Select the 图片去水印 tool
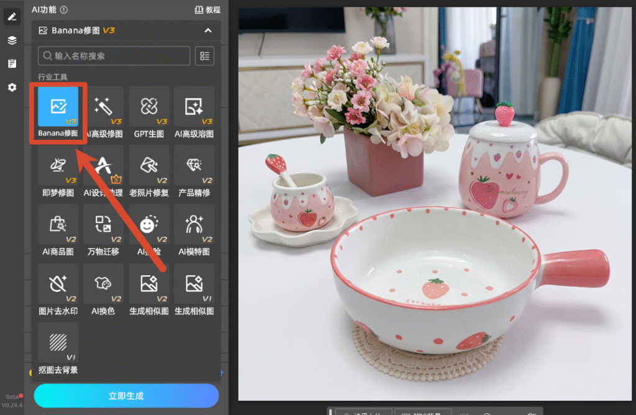The image size is (636, 415). (58, 290)
